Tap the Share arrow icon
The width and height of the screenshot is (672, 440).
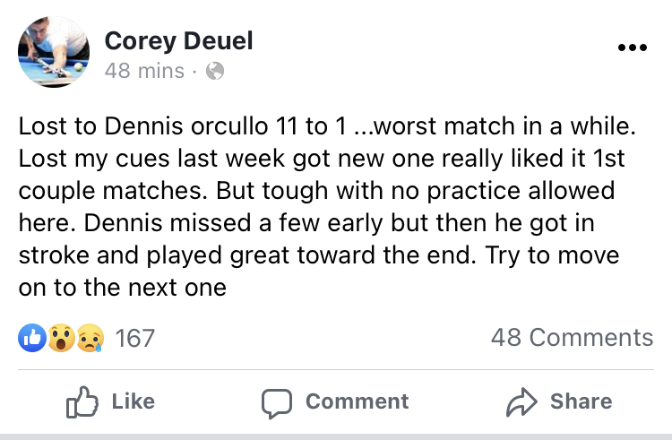click(x=521, y=401)
